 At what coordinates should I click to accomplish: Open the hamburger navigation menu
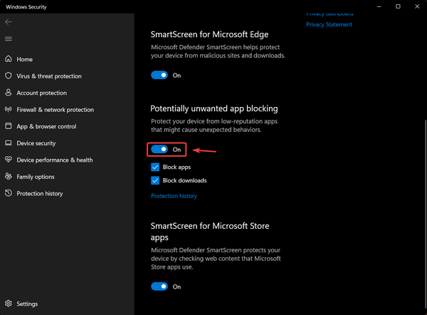point(8,38)
